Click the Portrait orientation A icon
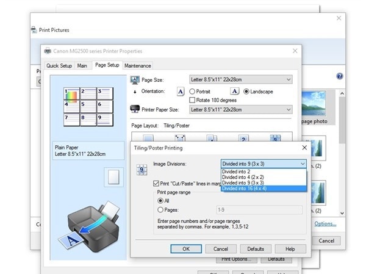Screen dimensions: 366x274 181,92
